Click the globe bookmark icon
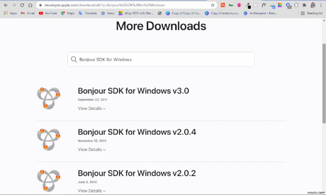The height and width of the screenshot is (195, 326). 160,13
